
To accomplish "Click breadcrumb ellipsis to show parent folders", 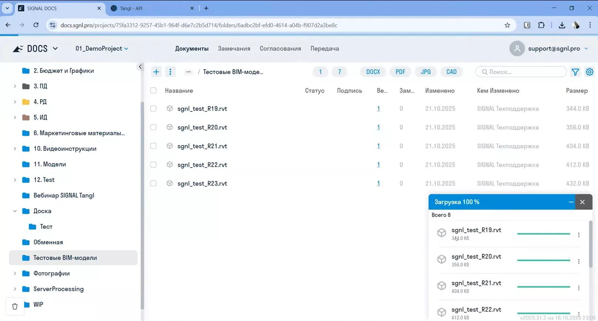I will [x=188, y=72].
